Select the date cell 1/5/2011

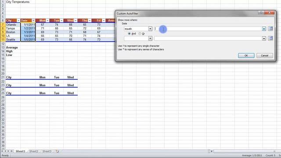[x=28, y=39]
